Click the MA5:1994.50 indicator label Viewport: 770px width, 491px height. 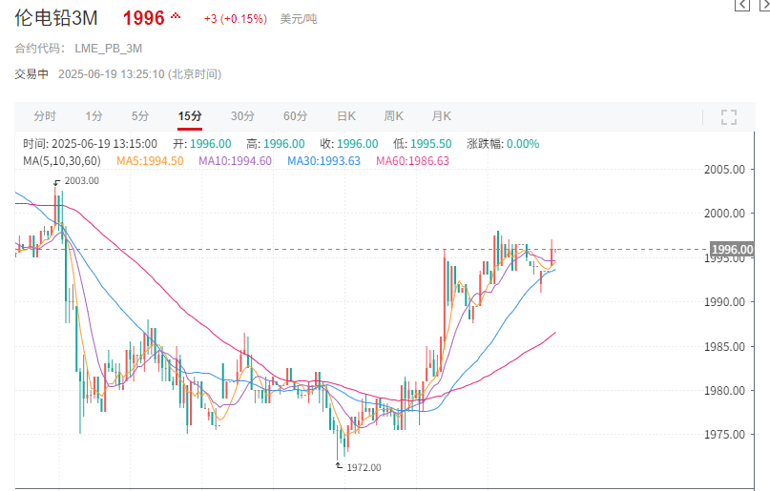click(x=150, y=161)
